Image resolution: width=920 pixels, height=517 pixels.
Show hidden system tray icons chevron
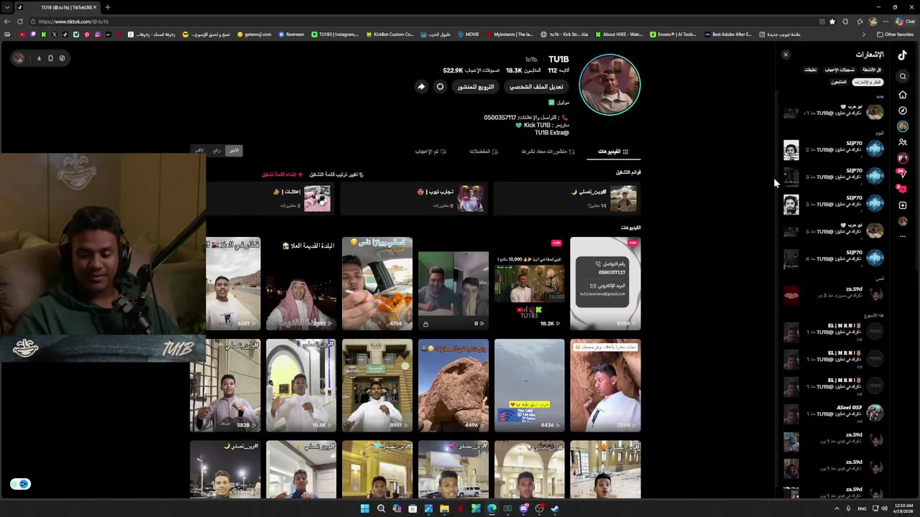[837, 508]
